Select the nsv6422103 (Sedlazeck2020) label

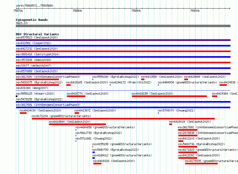199,138
